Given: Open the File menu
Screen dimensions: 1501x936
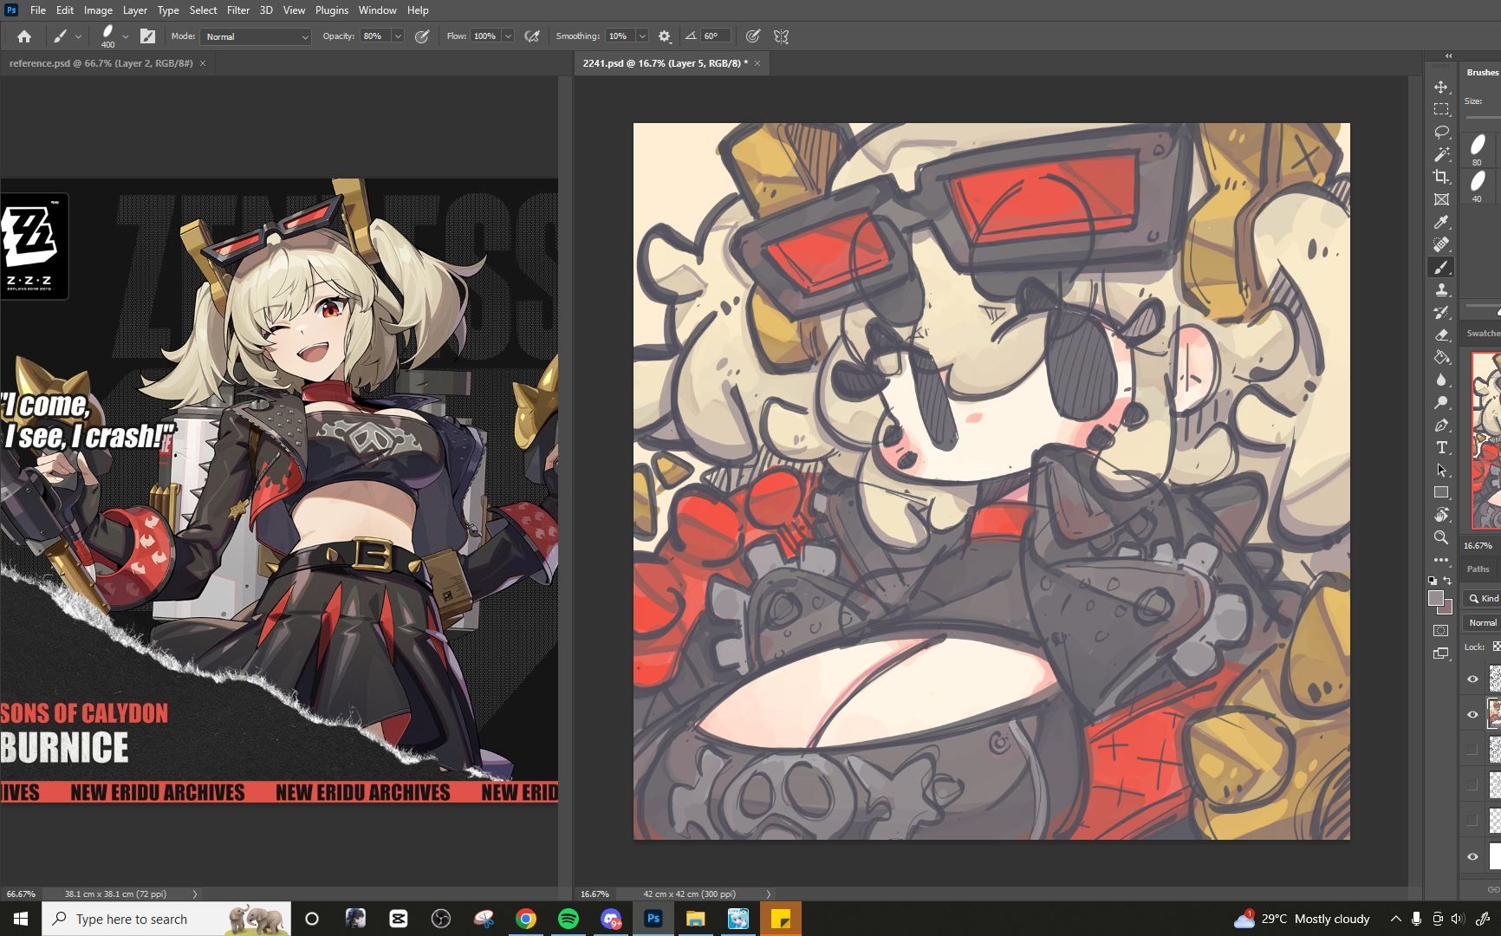Looking at the screenshot, I should tap(38, 10).
